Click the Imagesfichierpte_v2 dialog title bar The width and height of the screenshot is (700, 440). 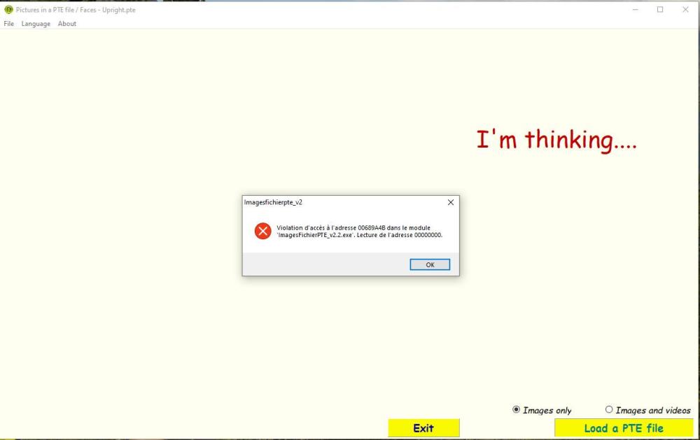[x=336, y=202]
